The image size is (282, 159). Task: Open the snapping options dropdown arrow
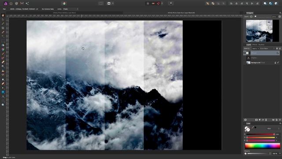click(162, 4)
